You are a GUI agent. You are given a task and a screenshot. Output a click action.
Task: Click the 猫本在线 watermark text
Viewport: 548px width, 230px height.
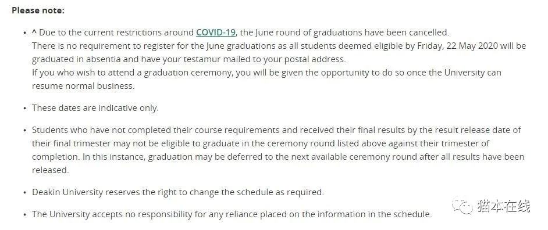point(503,206)
